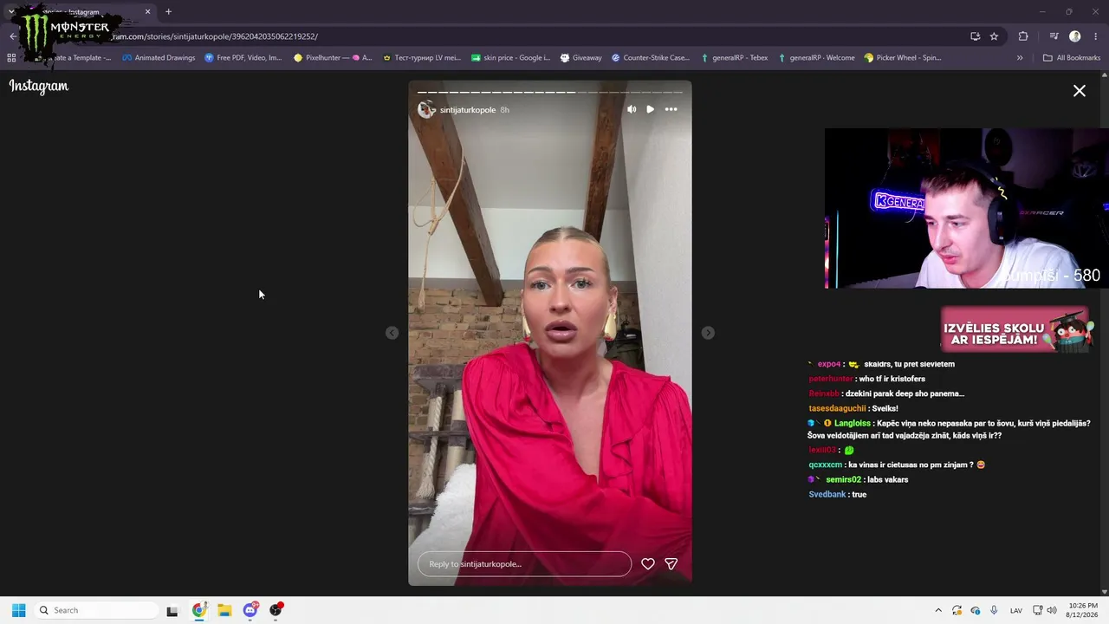Open Task View on the taskbar

(x=172, y=611)
